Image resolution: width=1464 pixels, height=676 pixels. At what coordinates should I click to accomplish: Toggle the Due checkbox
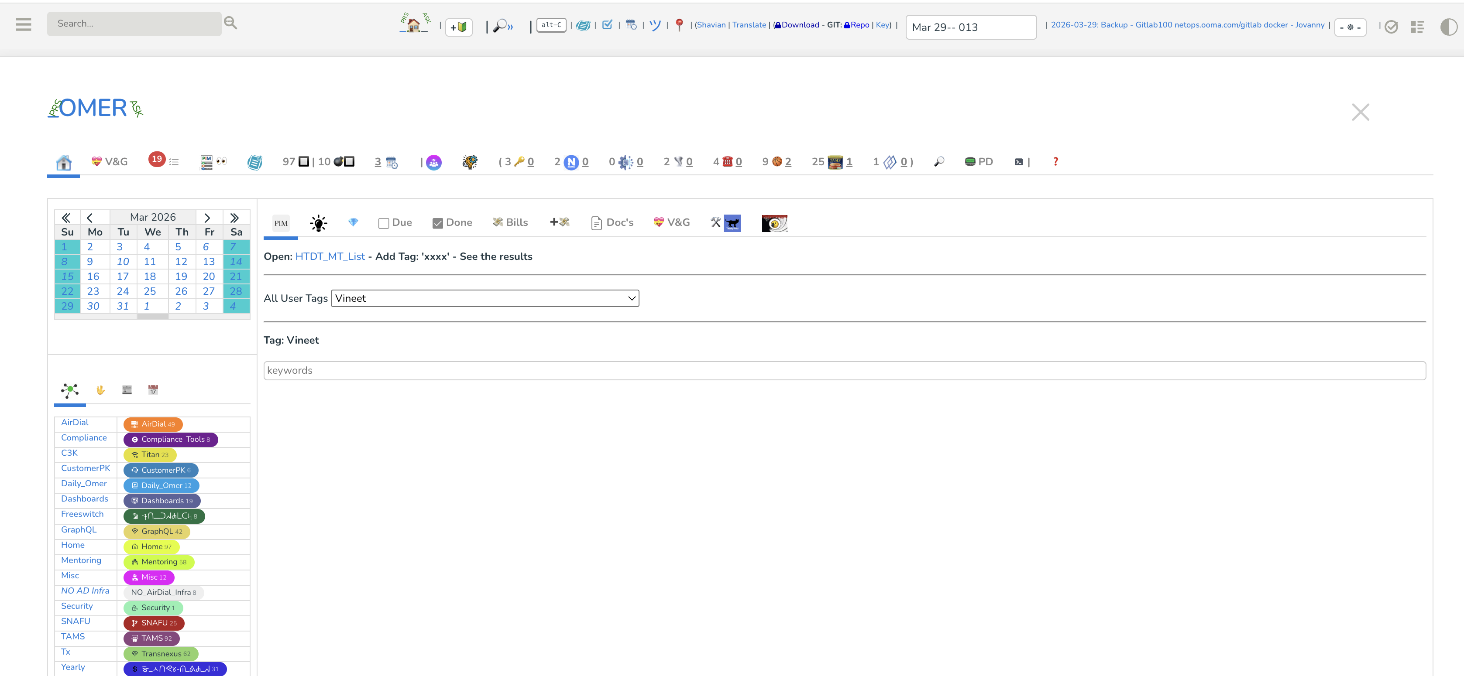pos(384,223)
